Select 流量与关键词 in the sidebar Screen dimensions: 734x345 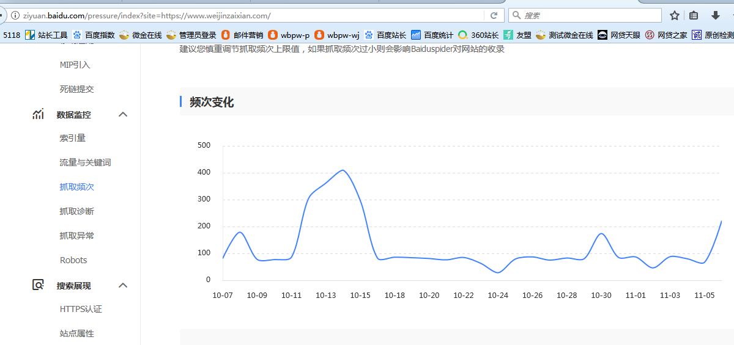(x=85, y=162)
